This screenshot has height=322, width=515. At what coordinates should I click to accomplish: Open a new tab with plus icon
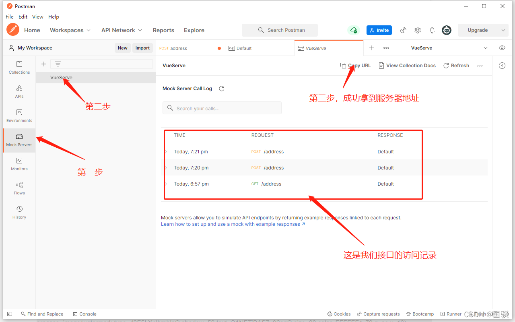(372, 48)
